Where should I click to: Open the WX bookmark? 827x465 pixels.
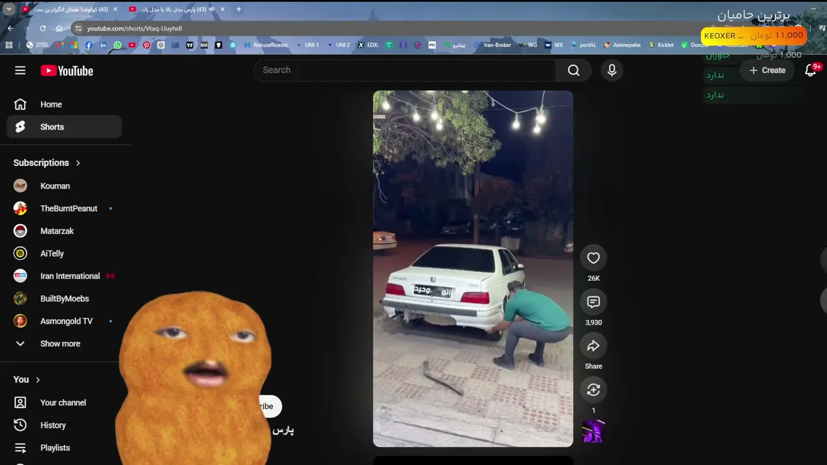[x=554, y=45]
